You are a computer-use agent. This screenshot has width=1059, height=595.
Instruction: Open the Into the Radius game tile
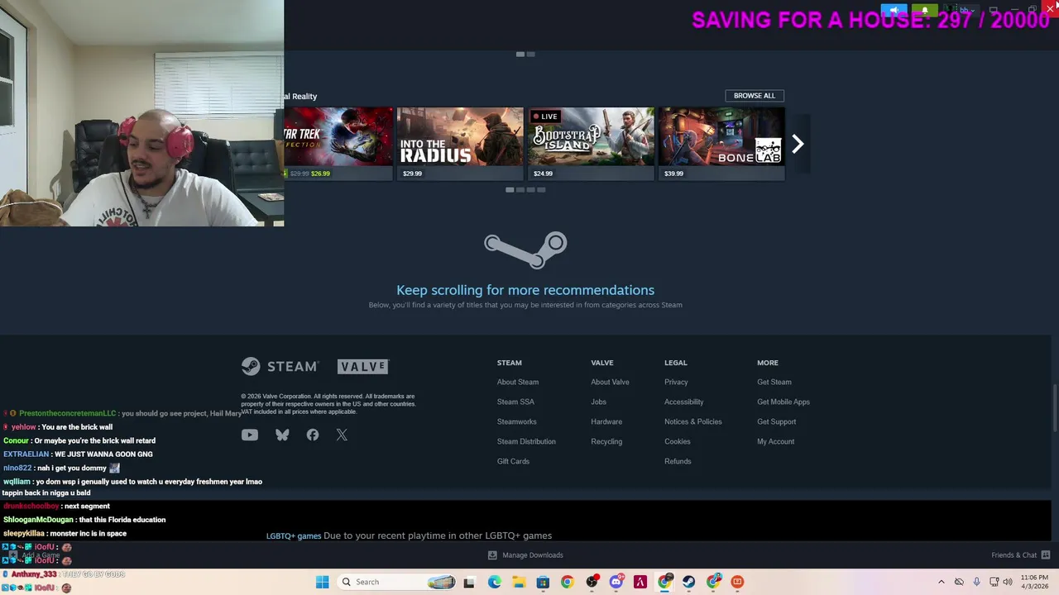[460, 144]
